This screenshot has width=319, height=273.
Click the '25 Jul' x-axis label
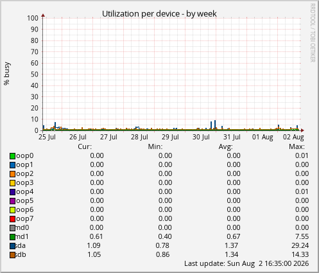click(x=47, y=137)
